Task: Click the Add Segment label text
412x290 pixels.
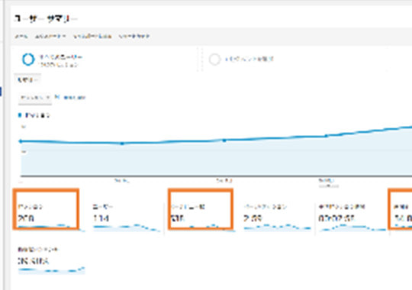Action: click(249, 60)
